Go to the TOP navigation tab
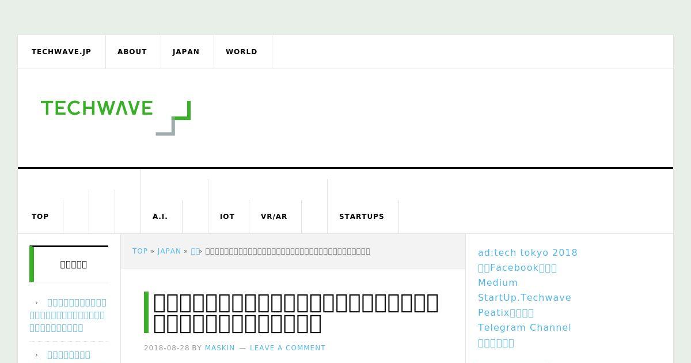 [x=40, y=217]
